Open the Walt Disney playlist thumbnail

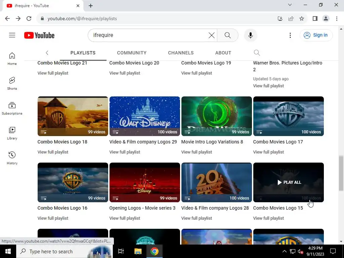coord(145,116)
